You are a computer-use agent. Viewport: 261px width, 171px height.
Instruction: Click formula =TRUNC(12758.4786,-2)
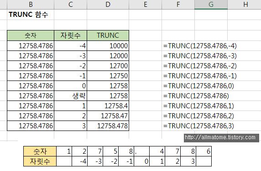coord(200,66)
